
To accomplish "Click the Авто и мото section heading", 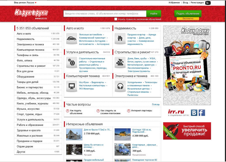I will pyautogui.click(x=75, y=28).
